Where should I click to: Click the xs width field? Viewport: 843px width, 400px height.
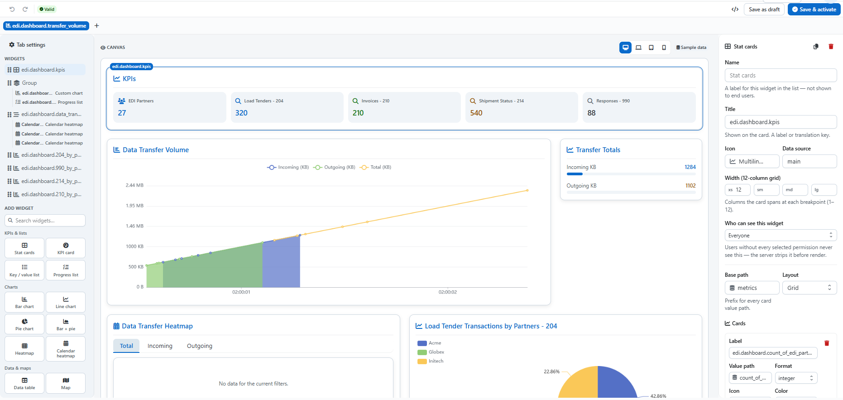(x=738, y=190)
